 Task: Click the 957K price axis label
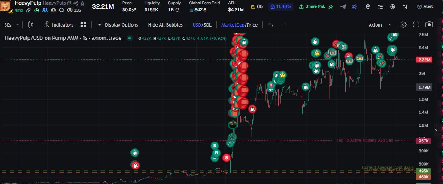click(x=423, y=141)
